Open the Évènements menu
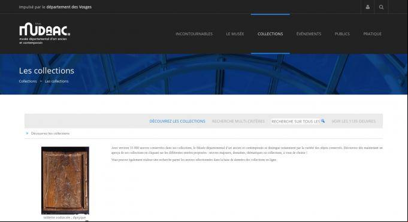The width and height of the screenshot is (408, 222). pos(309,34)
